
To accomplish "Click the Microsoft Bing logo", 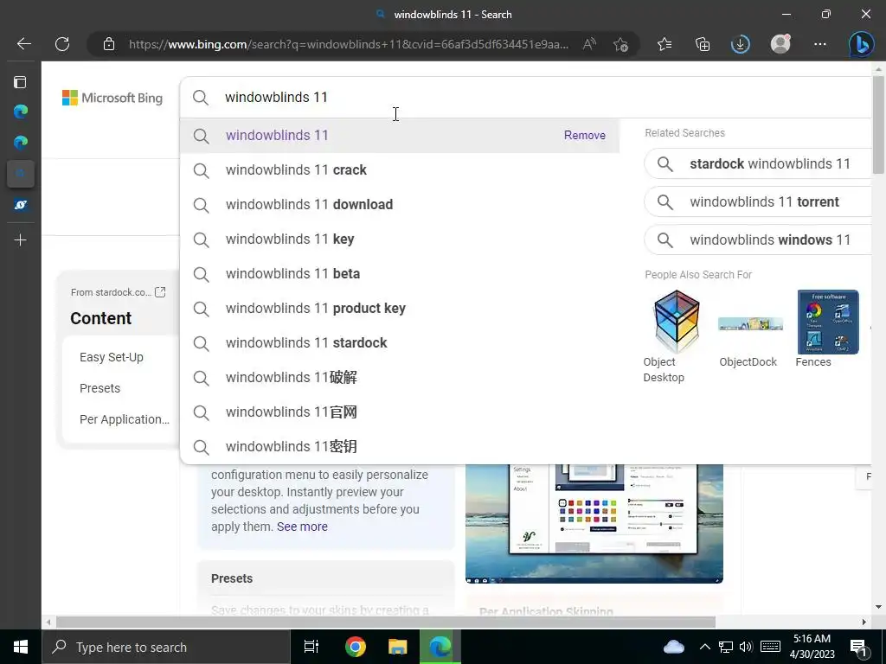I will coord(112,98).
